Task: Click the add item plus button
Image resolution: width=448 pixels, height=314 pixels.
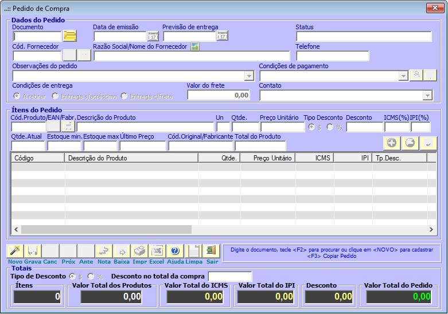Action: (x=392, y=143)
